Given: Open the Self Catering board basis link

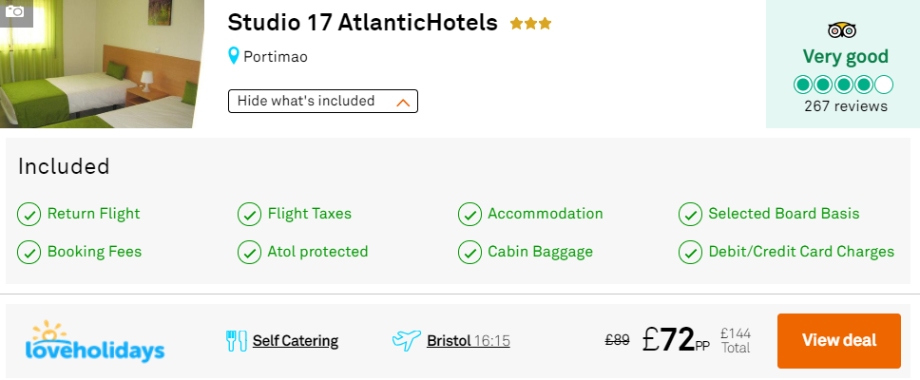Looking at the screenshot, I should 296,341.
